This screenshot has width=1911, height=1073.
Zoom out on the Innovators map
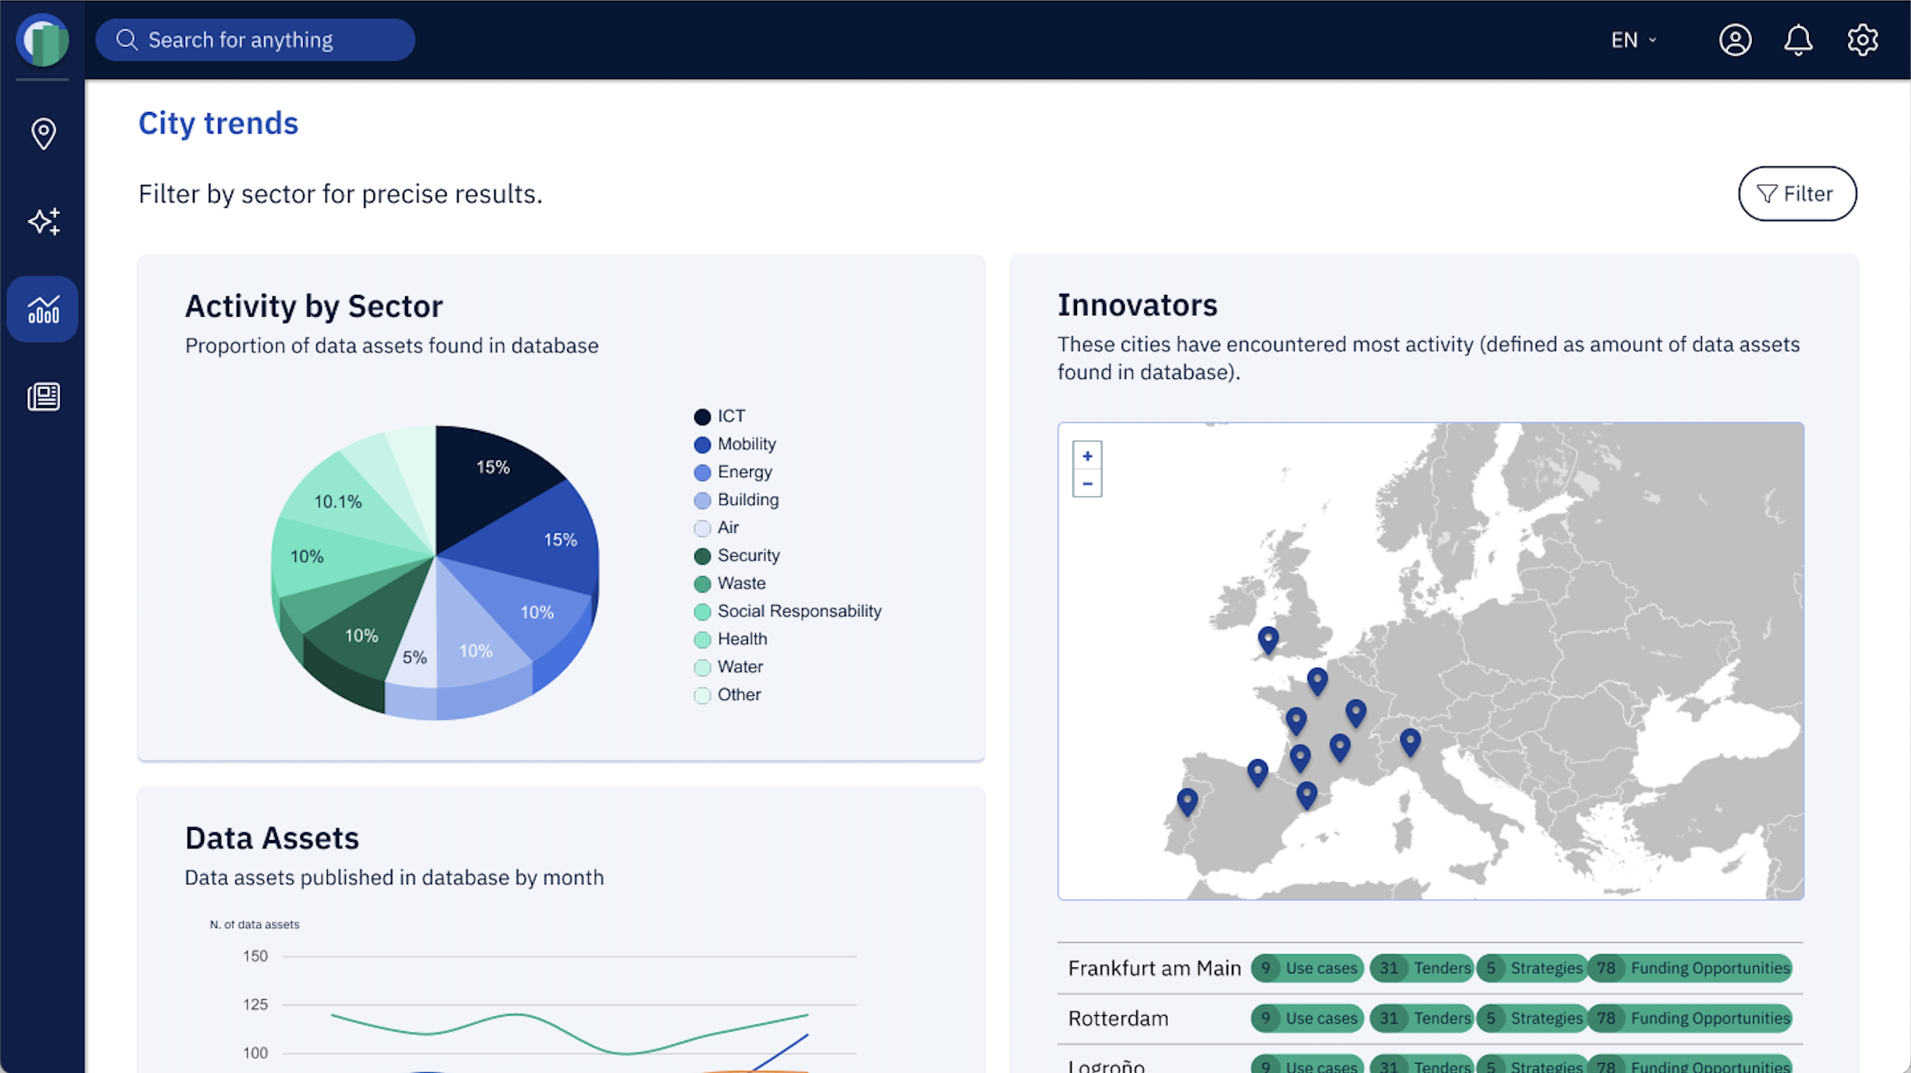[x=1087, y=484]
